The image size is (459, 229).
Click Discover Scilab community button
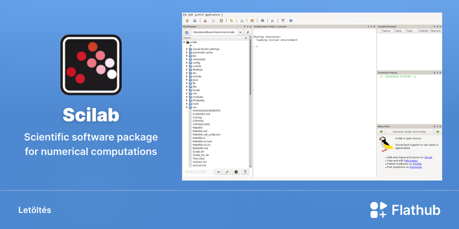pyautogui.click(x=409, y=132)
